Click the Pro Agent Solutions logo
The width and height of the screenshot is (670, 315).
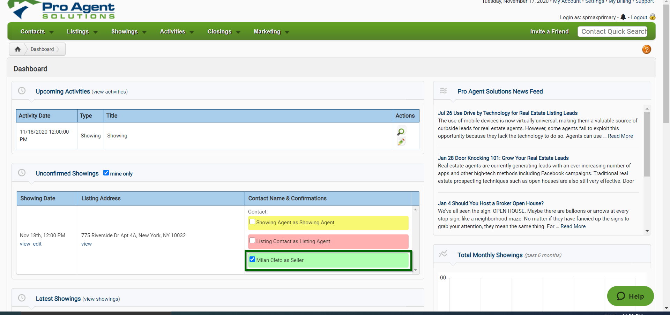61,10
